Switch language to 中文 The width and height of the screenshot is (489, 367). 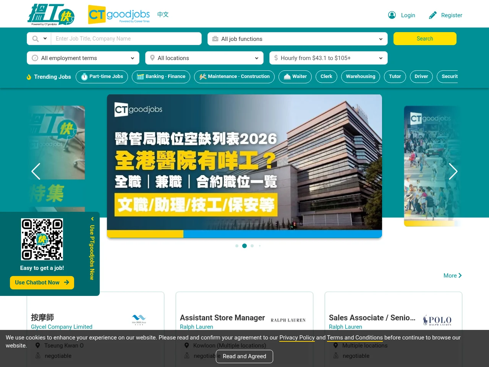[x=163, y=15]
